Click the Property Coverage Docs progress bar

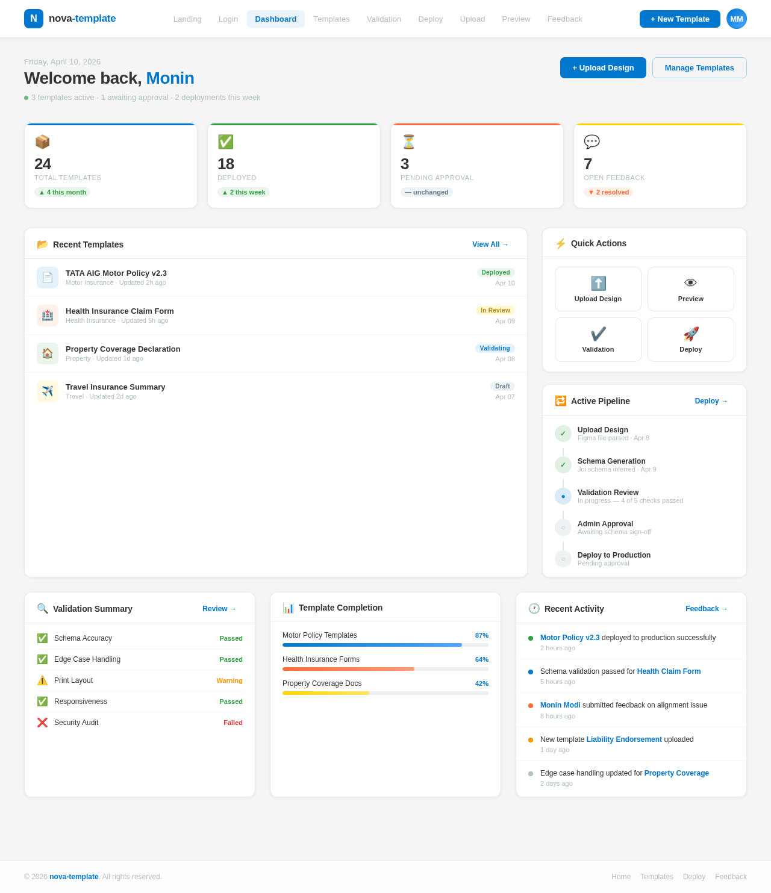tap(385, 693)
